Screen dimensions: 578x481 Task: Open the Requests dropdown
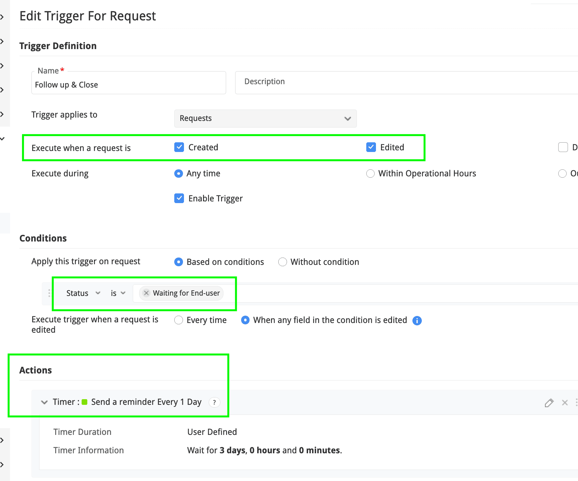coord(265,119)
